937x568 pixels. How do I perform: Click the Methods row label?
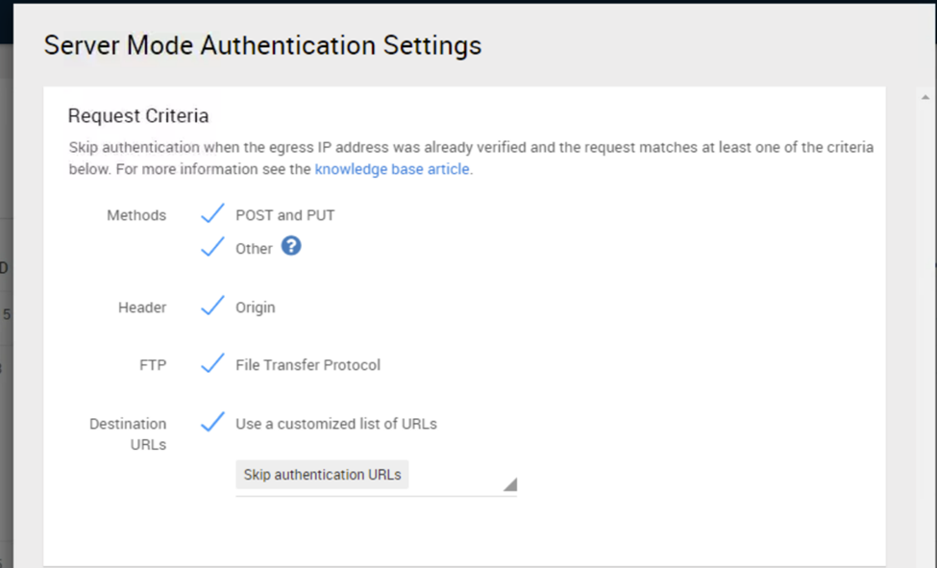pyautogui.click(x=136, y=215)
